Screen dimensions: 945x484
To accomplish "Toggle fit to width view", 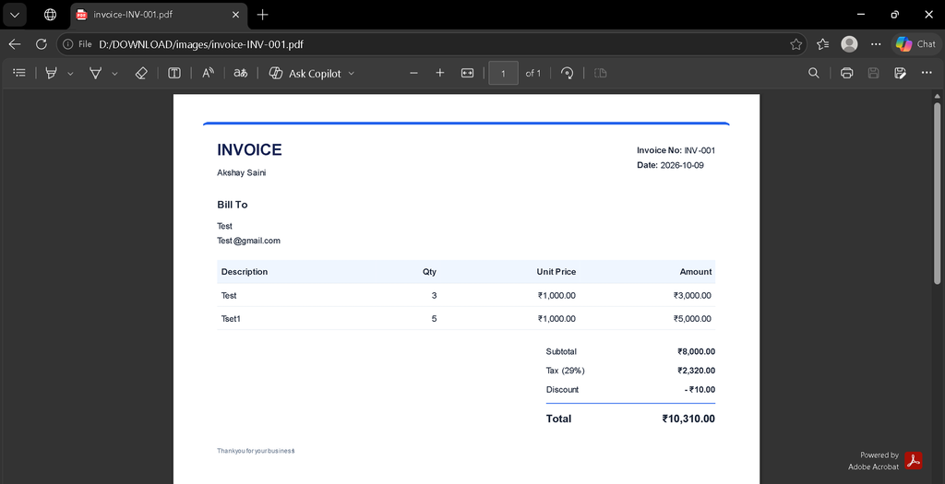I will [x=467, y=73].
